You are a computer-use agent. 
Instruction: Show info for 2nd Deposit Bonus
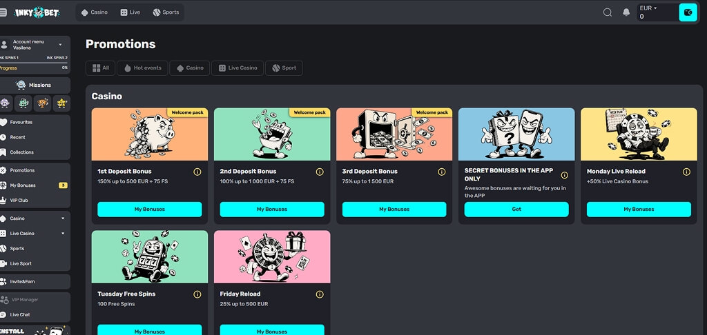(x=320, y=172)
